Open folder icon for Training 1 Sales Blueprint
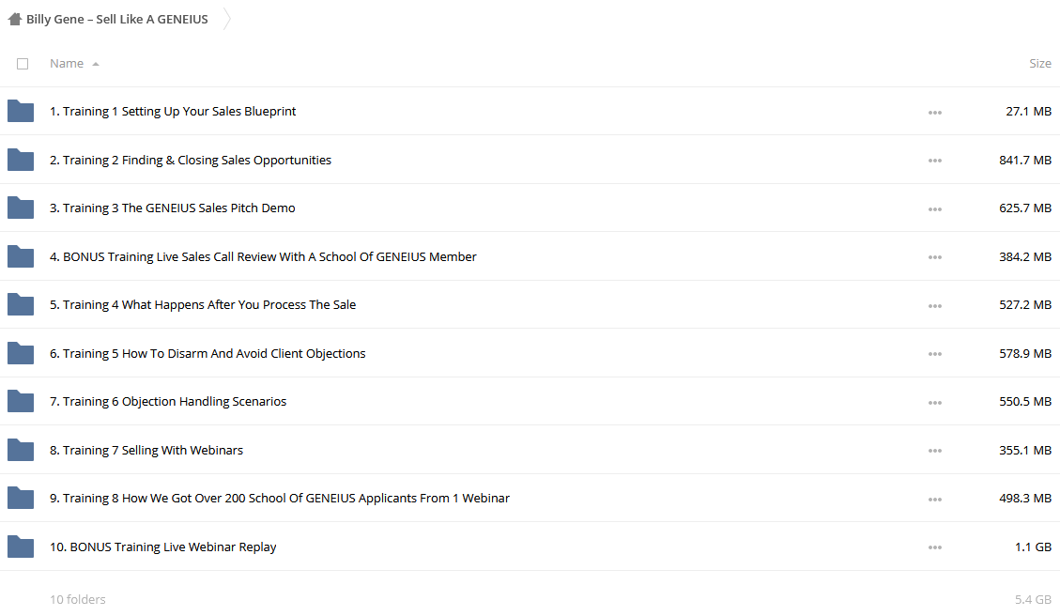Screen dimensions: 1060x616 point(21,112)
